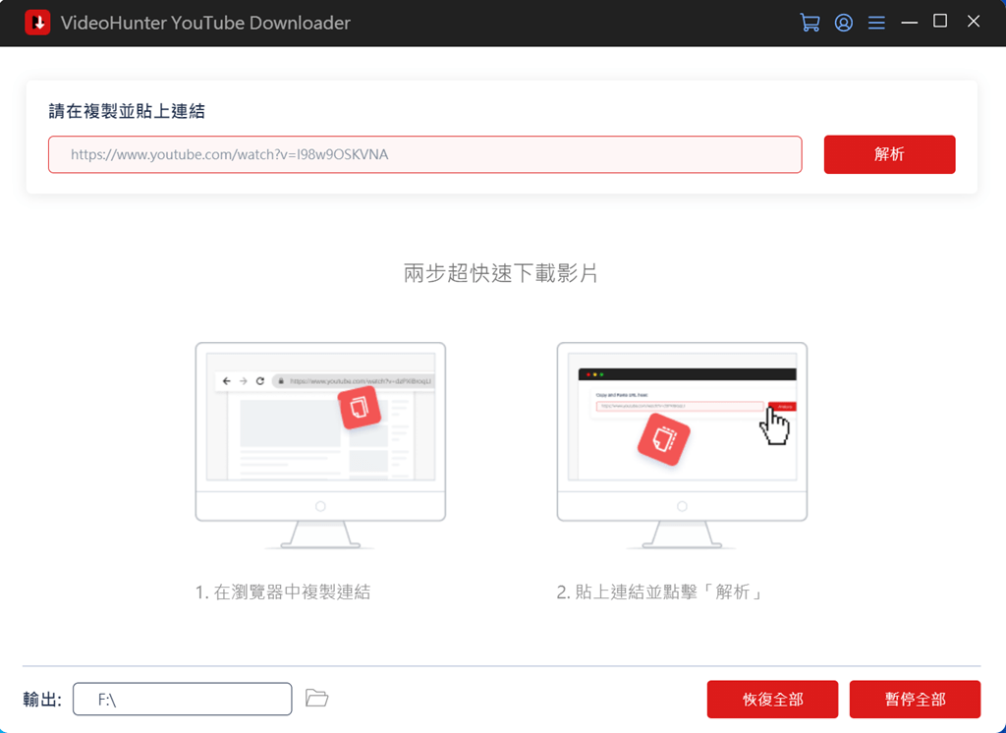1006x733 pixels.
Task: Click inside the YouTube URL input box
Action: point(424,154)
